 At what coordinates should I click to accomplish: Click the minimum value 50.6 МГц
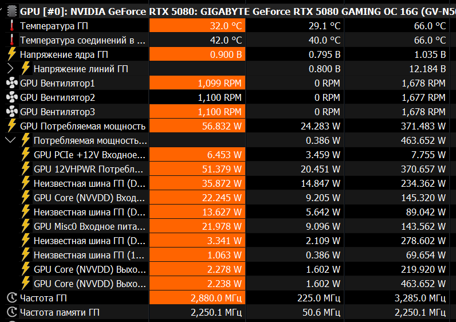[321, 312]
